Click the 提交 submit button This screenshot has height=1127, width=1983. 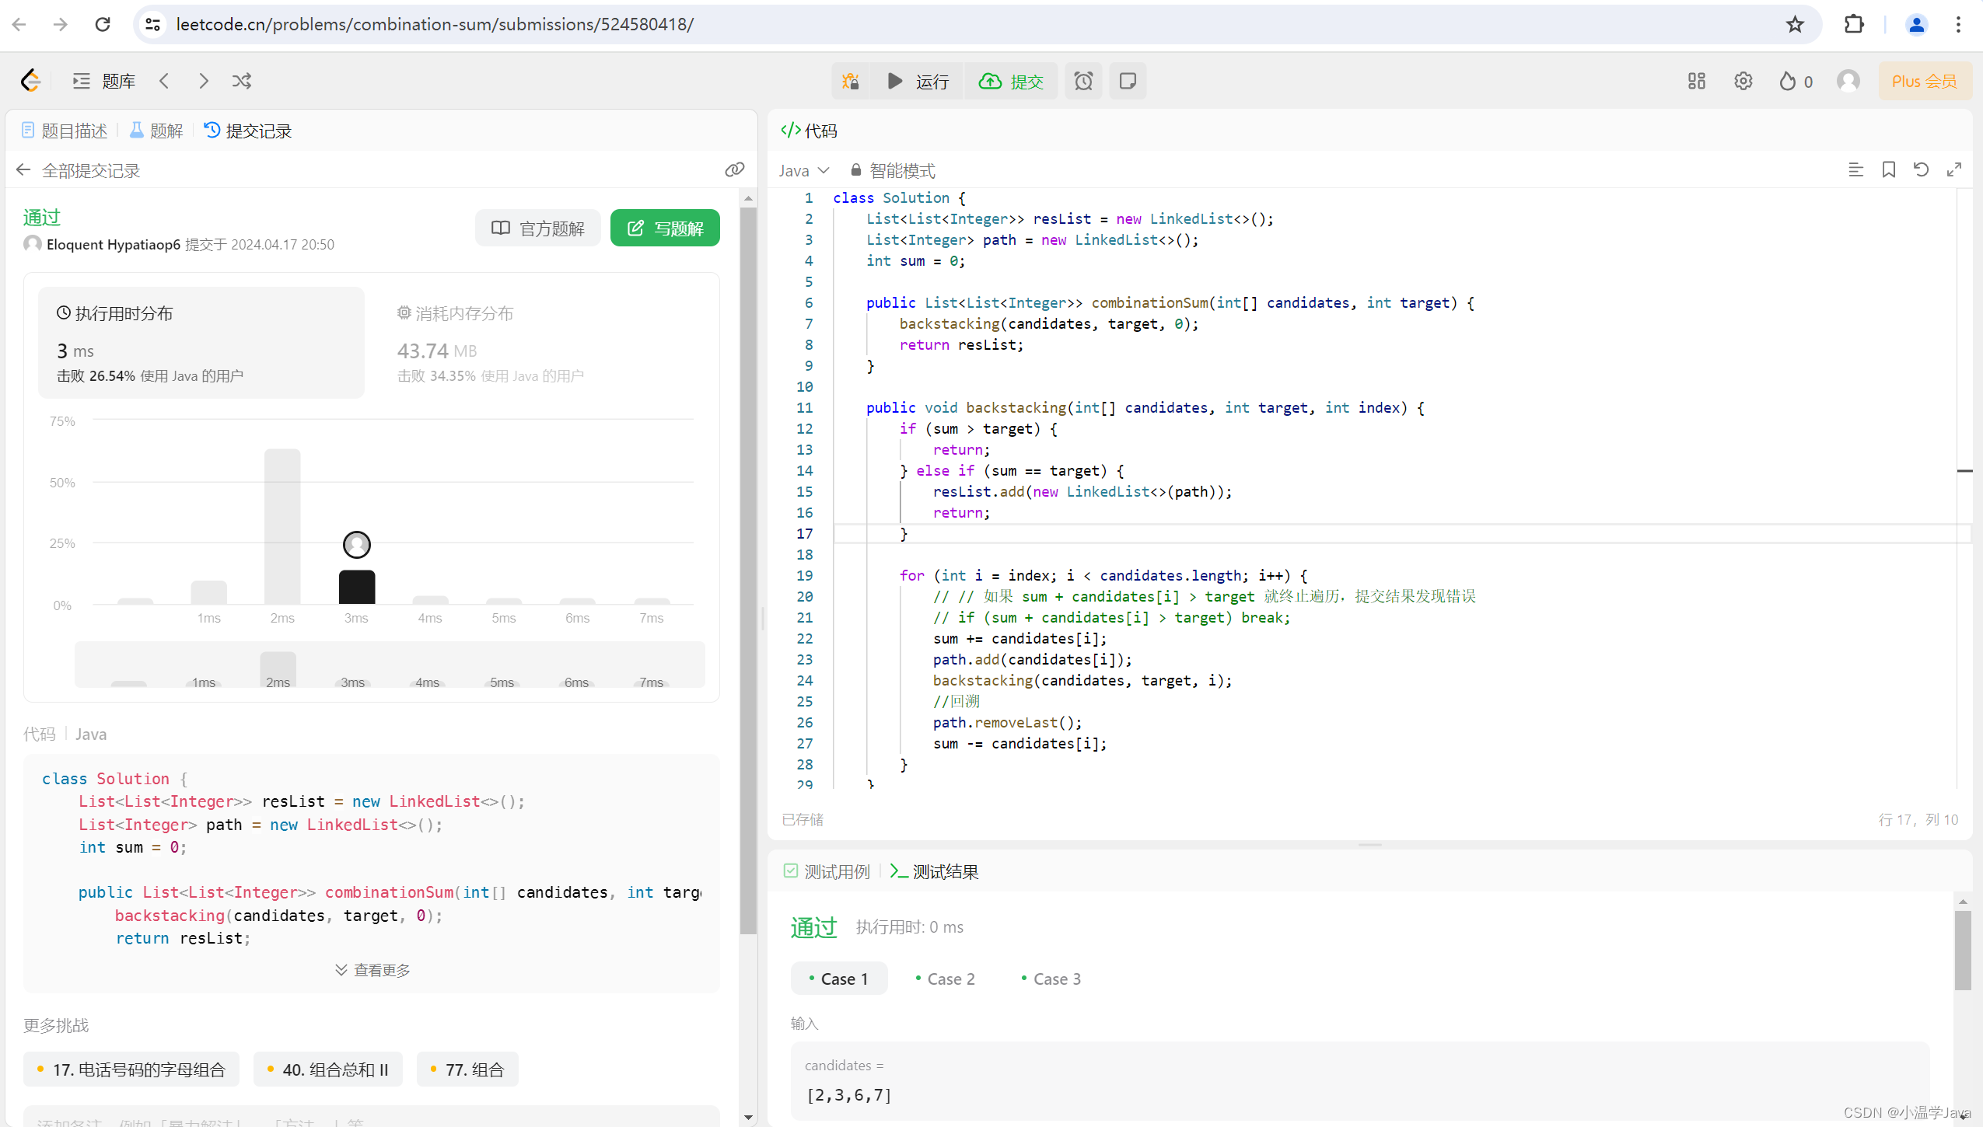pyautogui.click(x=1012, y=81)
